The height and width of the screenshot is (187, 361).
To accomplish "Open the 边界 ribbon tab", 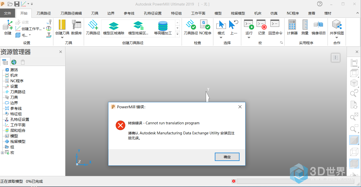I will pyautogui.click(x=111, y=13).
